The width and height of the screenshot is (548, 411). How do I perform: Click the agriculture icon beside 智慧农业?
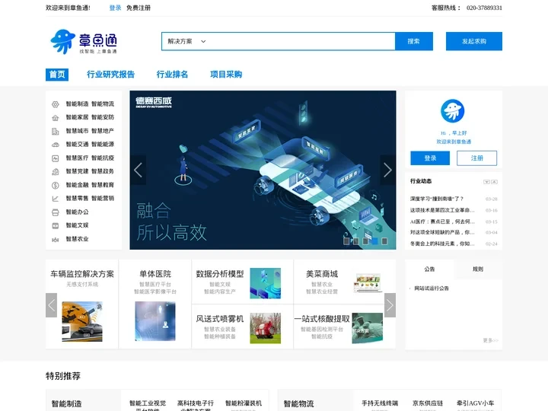[56, 240]
